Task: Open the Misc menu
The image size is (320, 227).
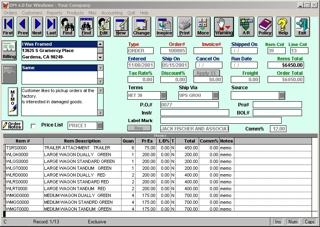Action: [92, 13]
